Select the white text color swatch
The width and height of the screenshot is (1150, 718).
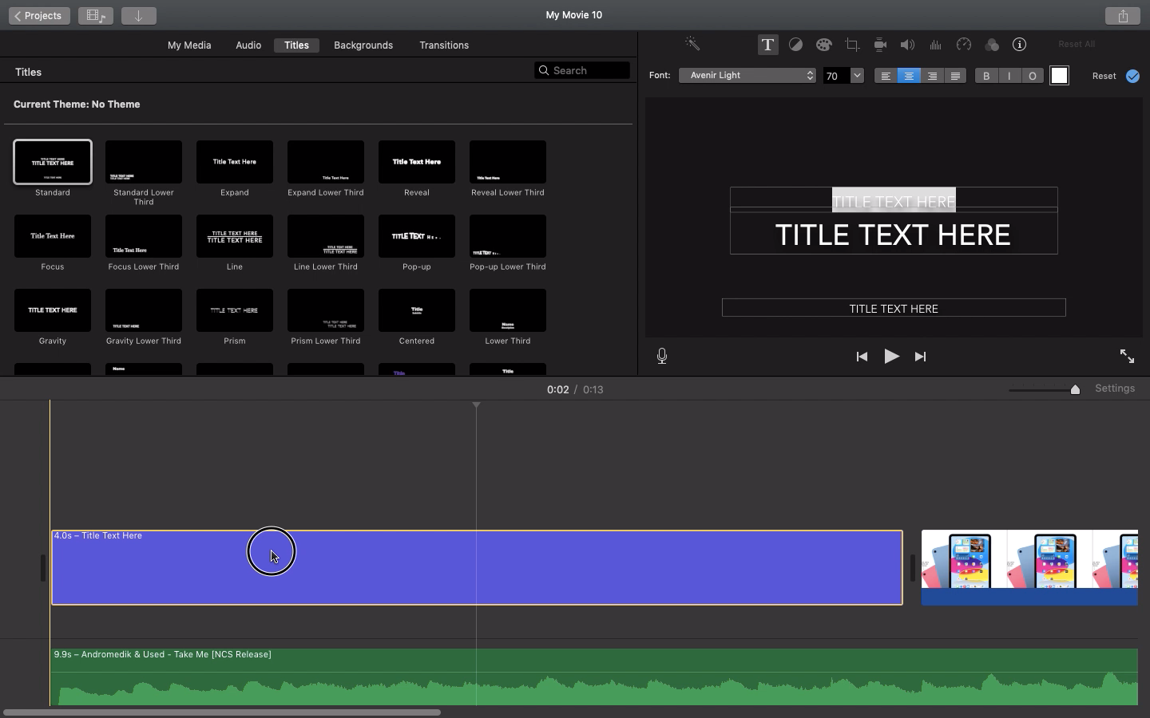pyautogui.click(x=1059, y=75)
